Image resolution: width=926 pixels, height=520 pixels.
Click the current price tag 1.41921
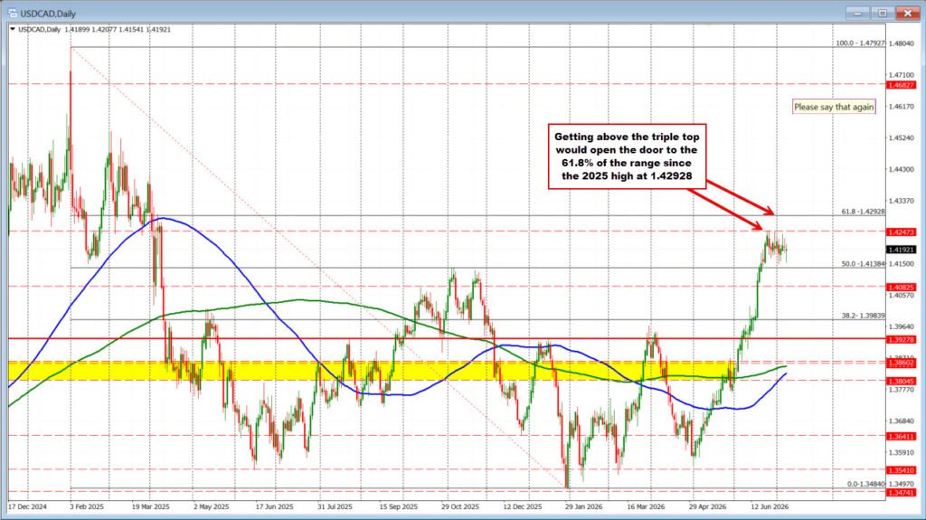click(x=902, y=250)
